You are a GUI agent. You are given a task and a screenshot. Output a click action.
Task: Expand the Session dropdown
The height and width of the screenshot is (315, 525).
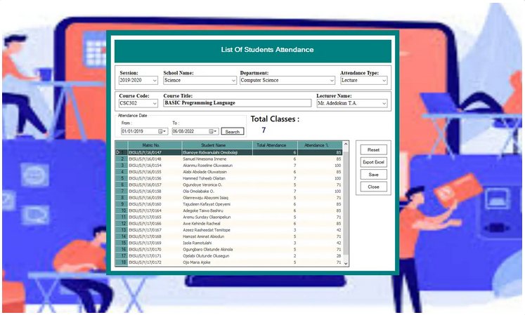click(155, 81)
